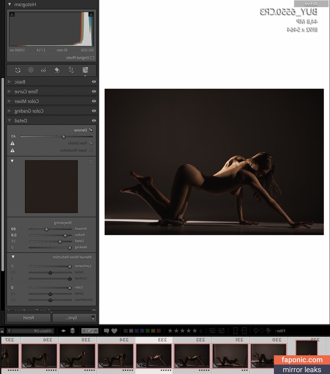Screen dimensions: 330x374
Task: Select the Edit sliders tool icon
Action: pyautogui.click(x=85, y=70)
